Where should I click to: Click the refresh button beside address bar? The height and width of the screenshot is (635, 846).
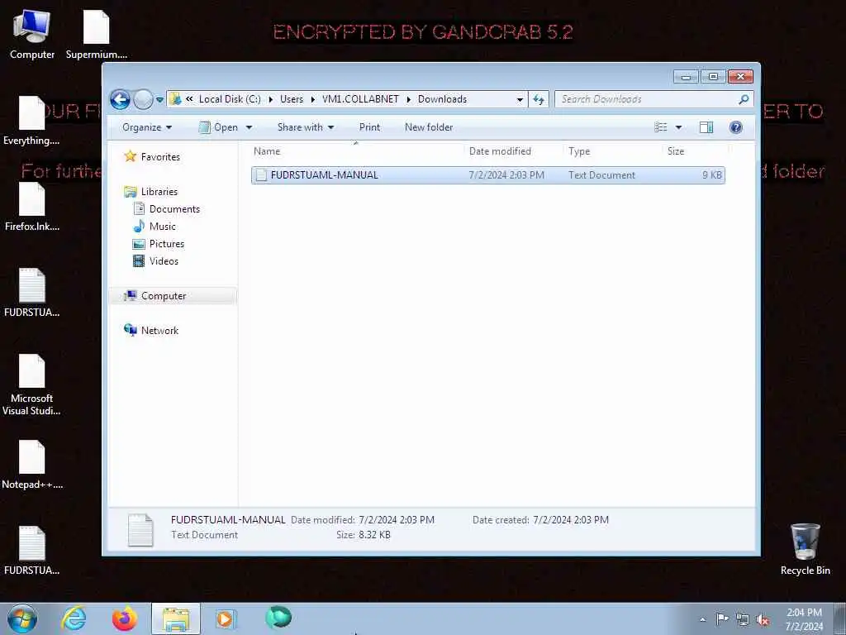click(539, 99)
